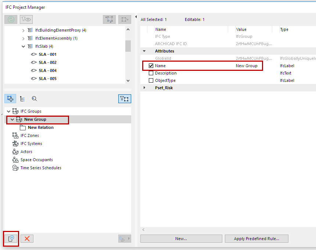Select slab SLA - 002
The image size is (316, 250).
coord(47,62)
